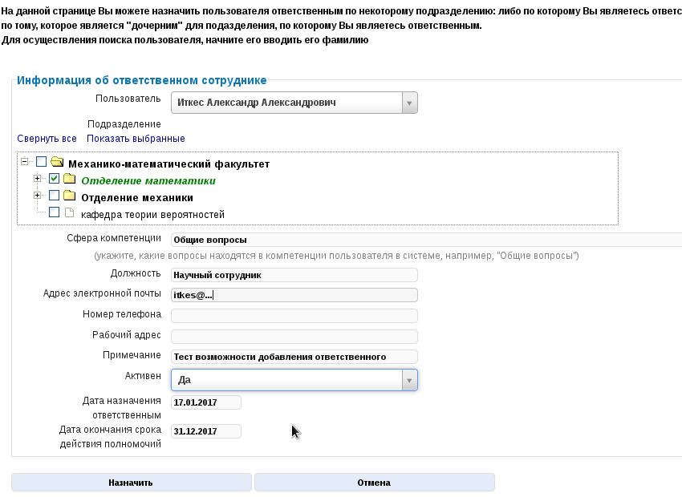Click the folder icon beside Отделение математики
Viewport: 682px width, 497px height.
69,180
